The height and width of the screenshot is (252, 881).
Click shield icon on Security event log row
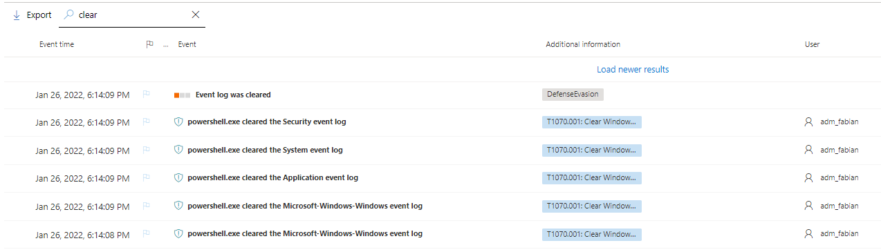[x=178, y=122]
